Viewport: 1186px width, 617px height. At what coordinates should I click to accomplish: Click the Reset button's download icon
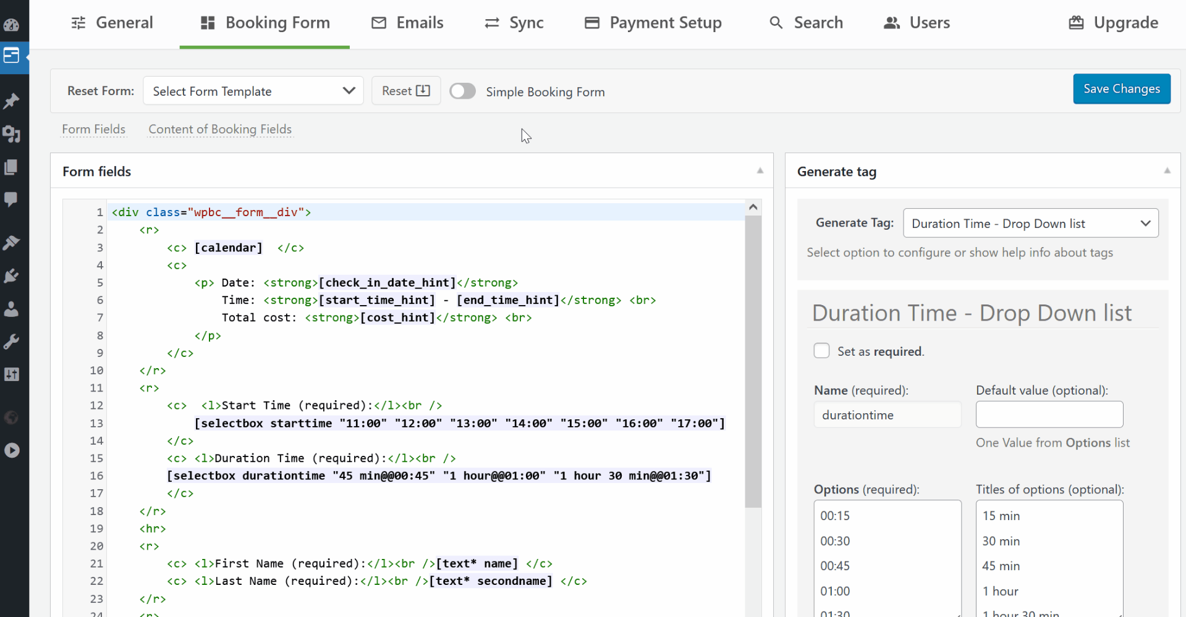[423, 91]
